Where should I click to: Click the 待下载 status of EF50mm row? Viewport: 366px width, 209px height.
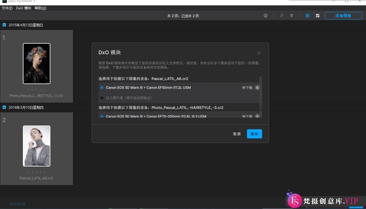point(247,88)
